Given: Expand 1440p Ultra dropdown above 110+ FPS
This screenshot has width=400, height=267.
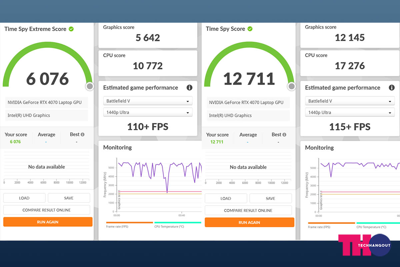Looking at the screenshot, I should point(148,112).
